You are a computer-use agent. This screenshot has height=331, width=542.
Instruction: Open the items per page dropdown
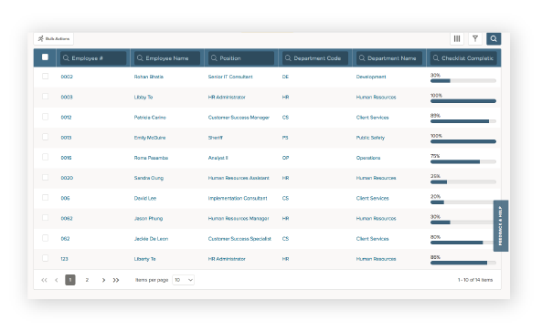click(x=183, y=280)
